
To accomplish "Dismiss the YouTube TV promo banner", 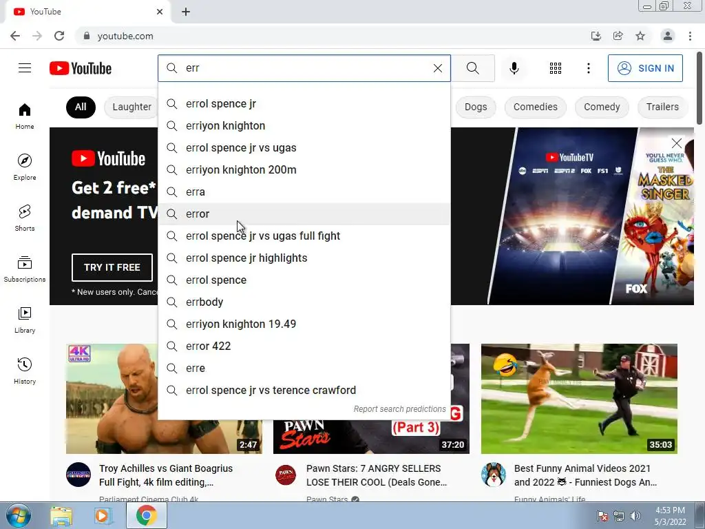I will (676, 143).
